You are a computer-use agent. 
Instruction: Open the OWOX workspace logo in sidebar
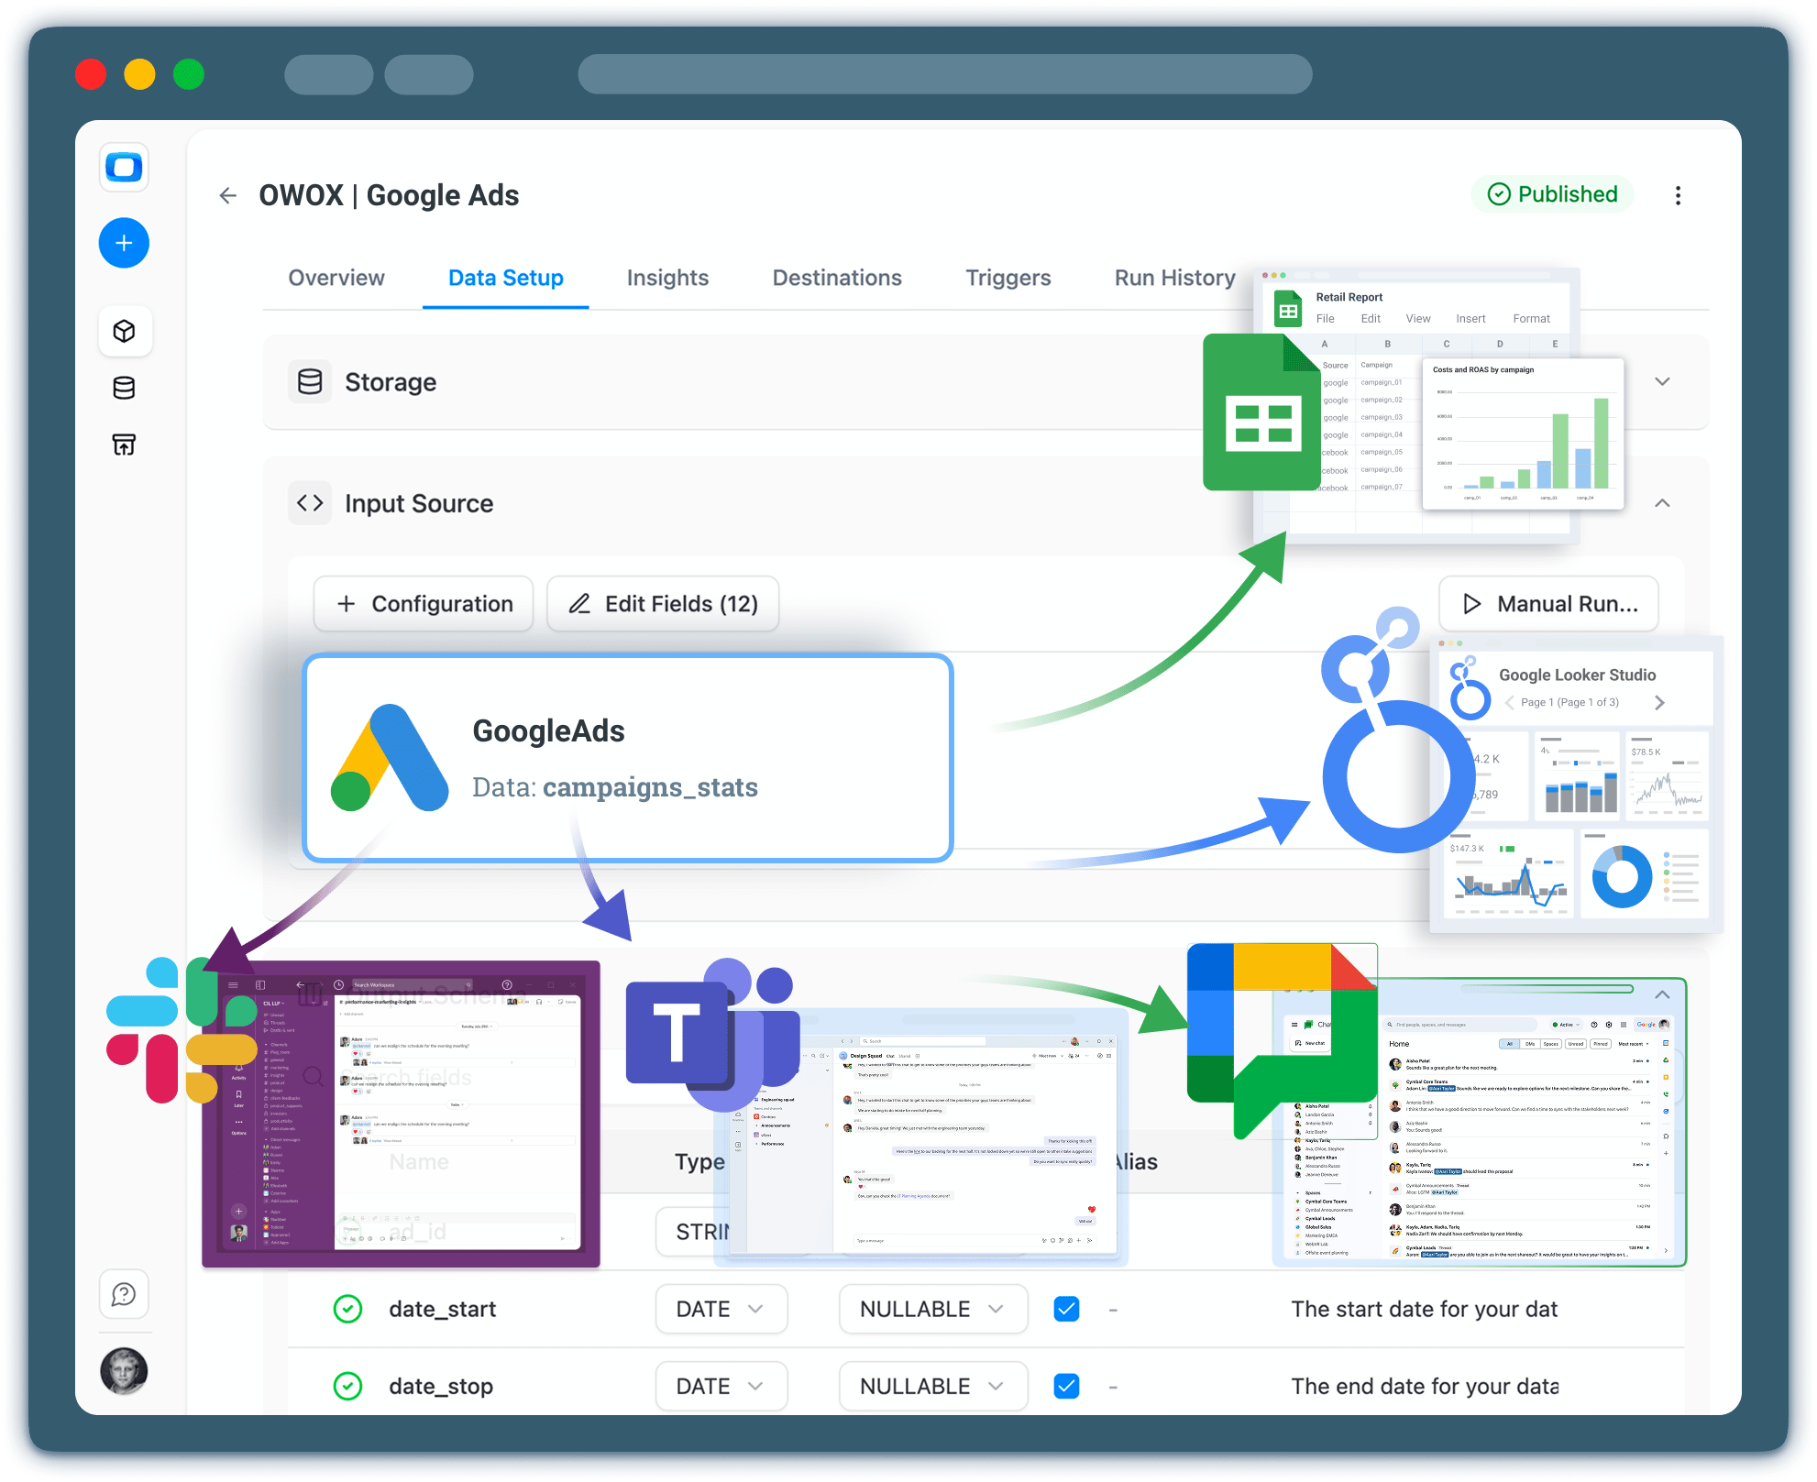pos(124,168)
